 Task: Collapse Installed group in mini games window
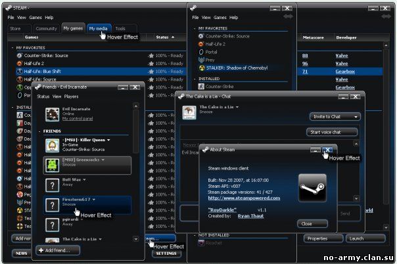(x=195, y=79)
